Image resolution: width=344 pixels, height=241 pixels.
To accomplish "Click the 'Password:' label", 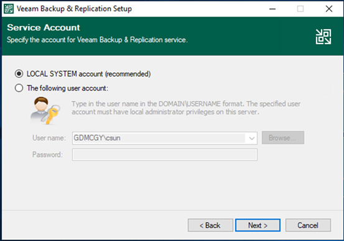I will tap(47, 155).
